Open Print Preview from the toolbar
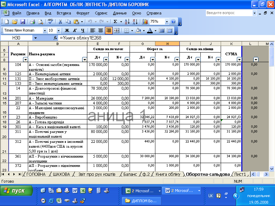This screenshot has width=275, height=206. (x=41, y=22)
